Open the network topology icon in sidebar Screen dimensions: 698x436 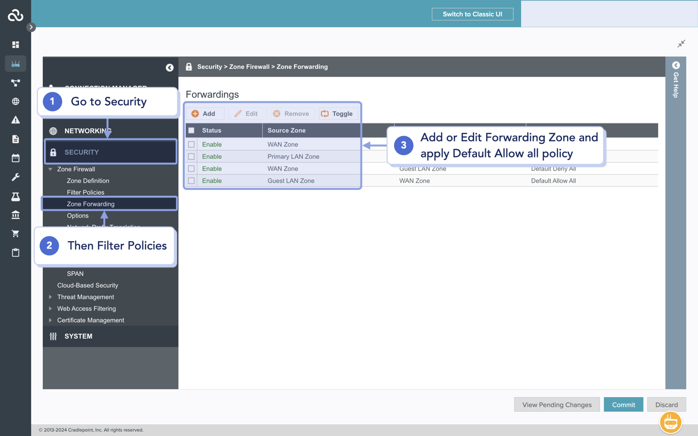[16, 82]
